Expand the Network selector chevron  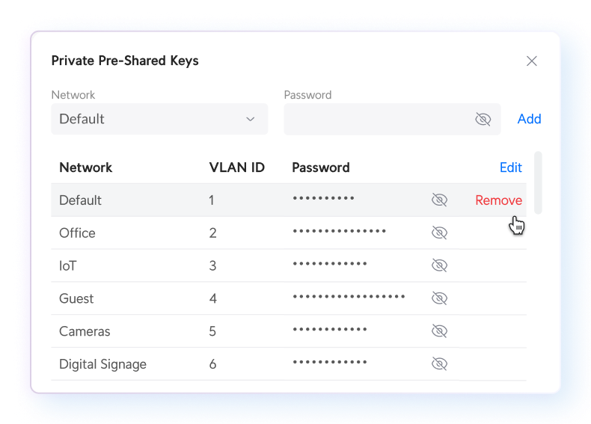(251, 119)
